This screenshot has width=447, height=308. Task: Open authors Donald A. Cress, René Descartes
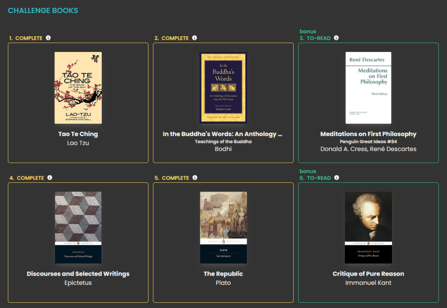point(368,149)
